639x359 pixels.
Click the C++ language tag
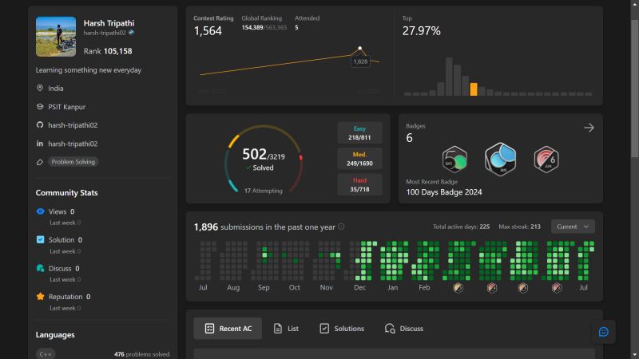coord(46,354)
